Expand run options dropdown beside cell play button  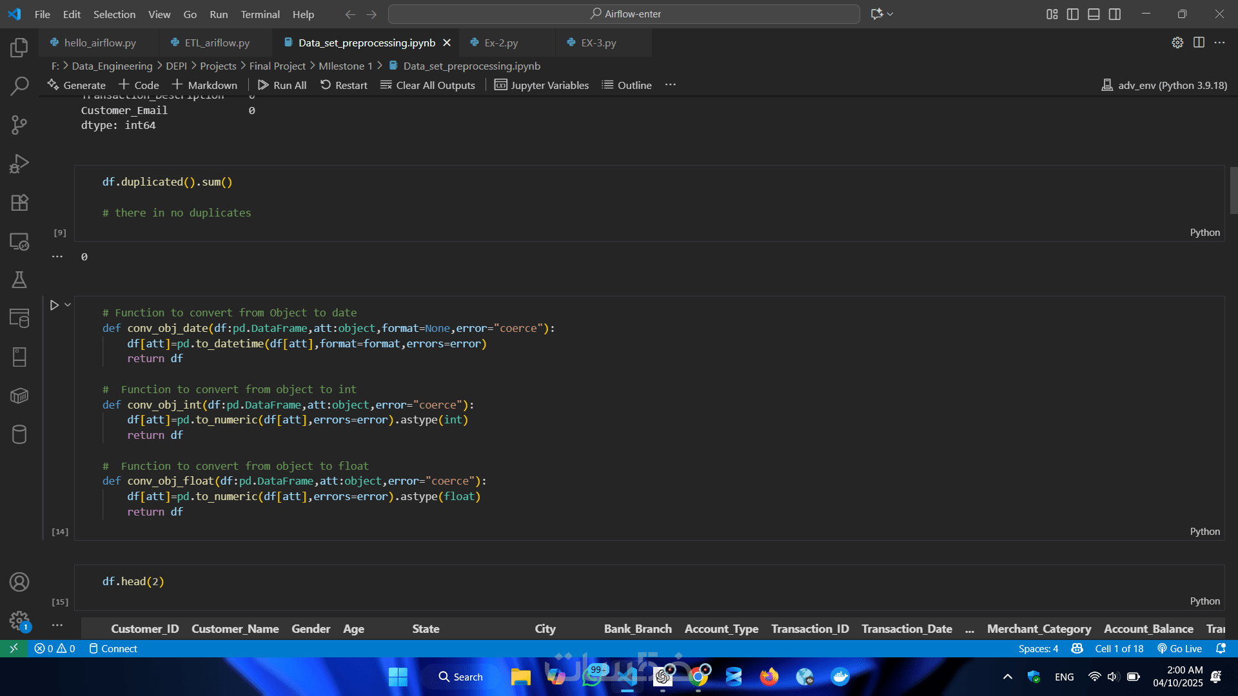tap(68, 305)
